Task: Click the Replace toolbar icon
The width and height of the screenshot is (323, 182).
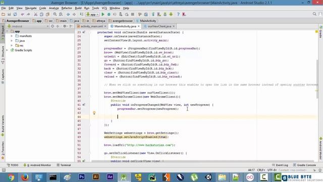Action: (61, 15)
